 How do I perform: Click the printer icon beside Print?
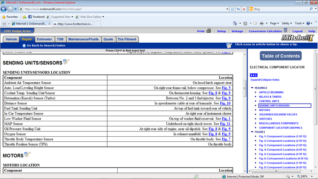[209, 31]
